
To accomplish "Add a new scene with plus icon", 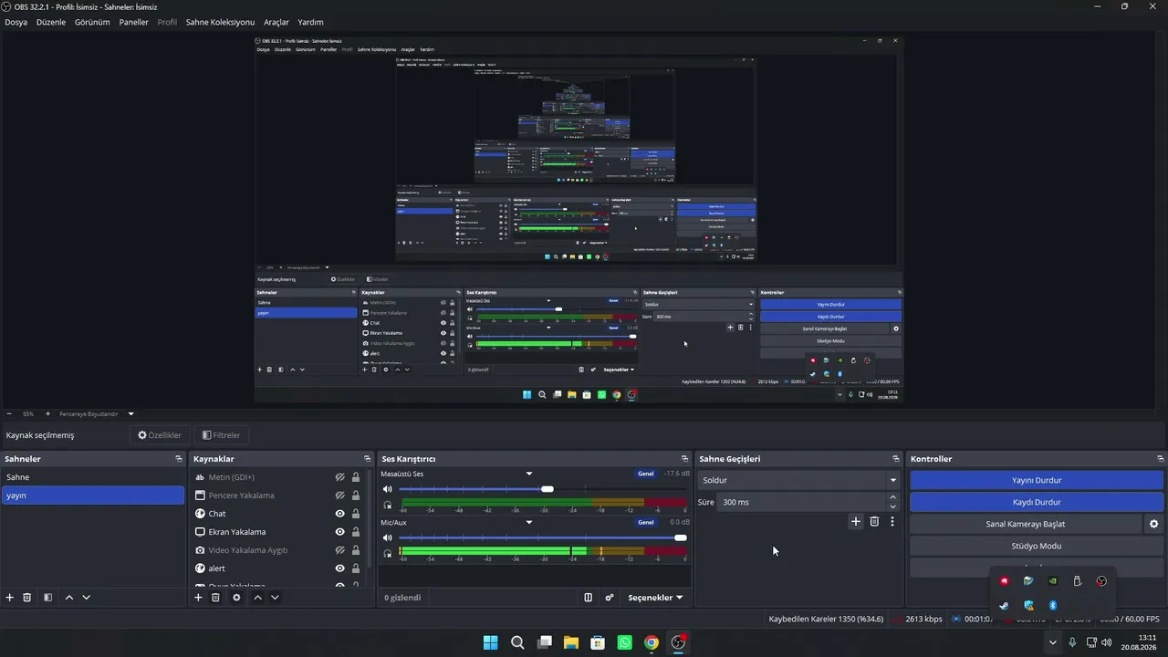I will (x=10, y=598).
